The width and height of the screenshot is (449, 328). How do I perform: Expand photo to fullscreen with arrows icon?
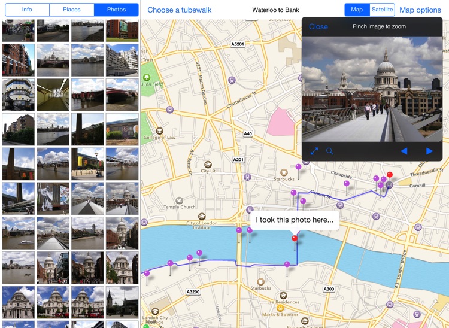tap(314, 151)
